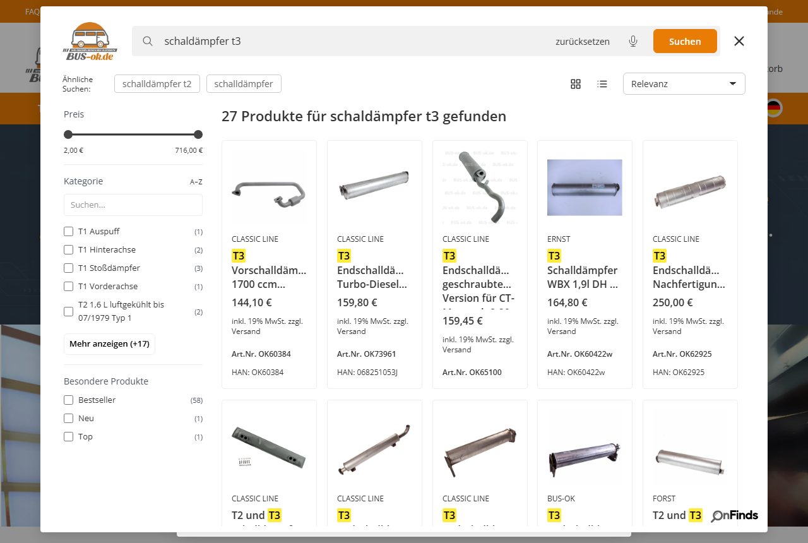The width and height of the screenshot is (808, 543).
Task: Open the geschraubte Version Endschalldämpfer title
Action: [x=479, y=279]
